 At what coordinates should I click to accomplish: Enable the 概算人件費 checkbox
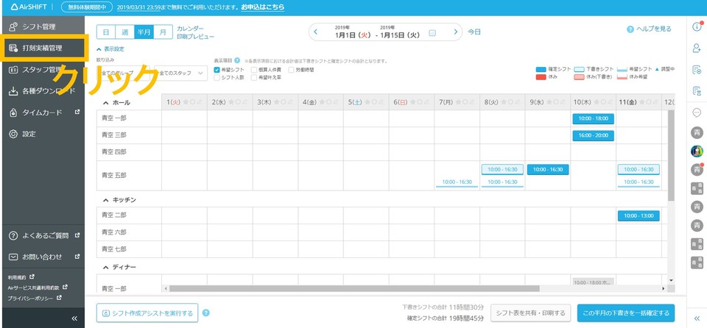point(254,70)
